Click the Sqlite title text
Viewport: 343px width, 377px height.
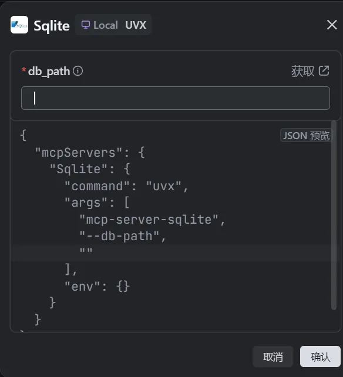point(52,26)
